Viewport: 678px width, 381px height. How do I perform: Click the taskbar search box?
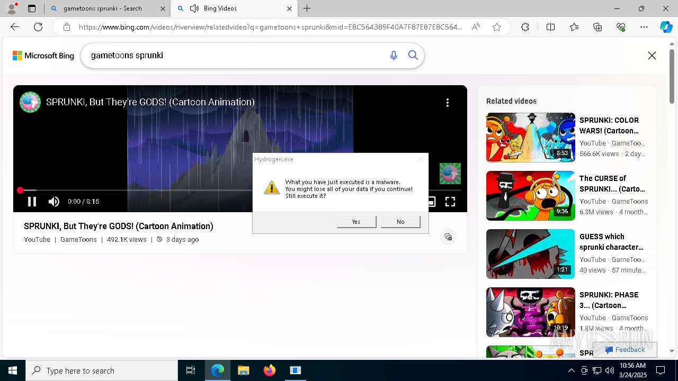click(x=102, y=370)
